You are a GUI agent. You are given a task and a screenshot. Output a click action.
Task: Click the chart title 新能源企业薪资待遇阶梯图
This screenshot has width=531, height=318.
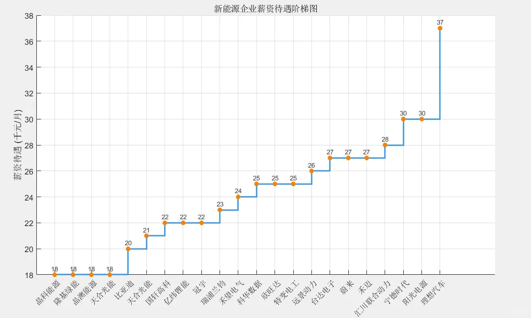pyautogui.click(x=265, y=8)
